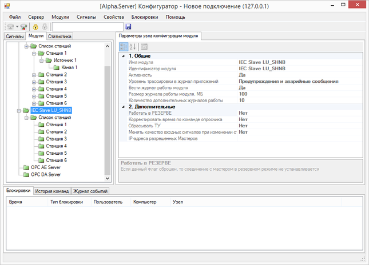Screen dimensions: 369x265
Task: Open the Свойства menu
Action: click(114, 17)
